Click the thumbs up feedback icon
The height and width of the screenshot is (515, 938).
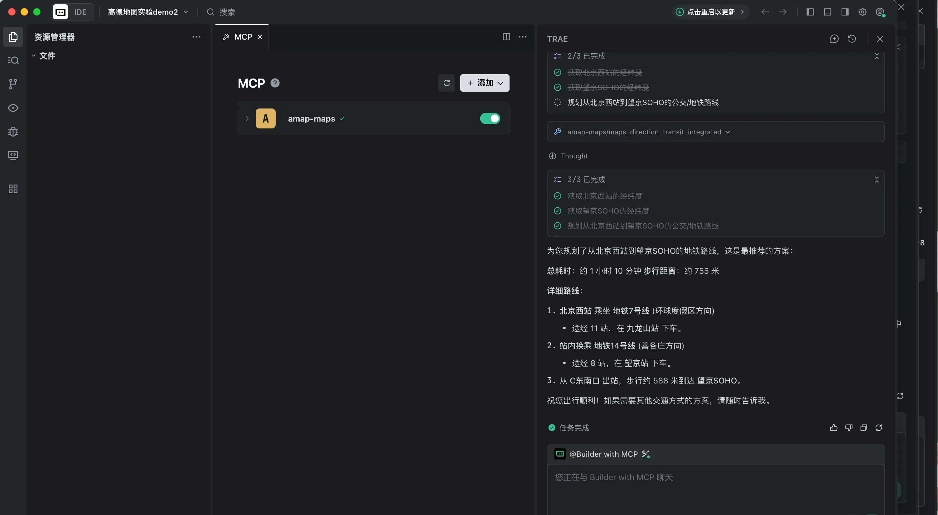pyautogui.click(x=834, y=428)
